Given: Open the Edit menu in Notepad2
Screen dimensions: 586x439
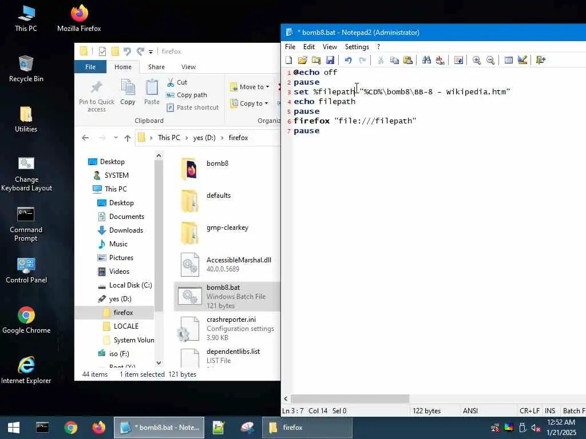Looking at the screenshot, I should 308,47.
